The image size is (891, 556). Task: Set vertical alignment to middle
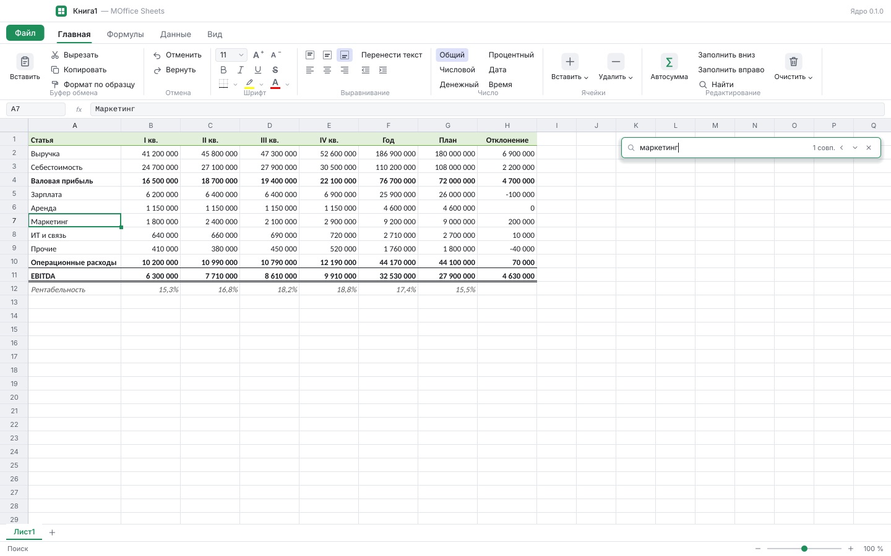[327, 55]
